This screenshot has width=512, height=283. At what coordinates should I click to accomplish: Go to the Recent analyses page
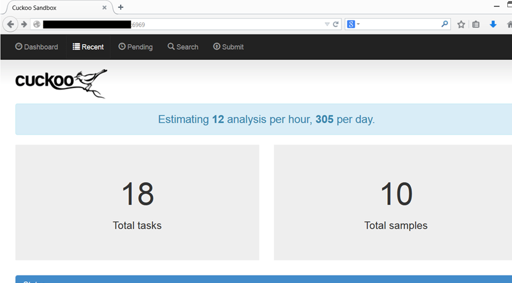(x=88, y=47)
